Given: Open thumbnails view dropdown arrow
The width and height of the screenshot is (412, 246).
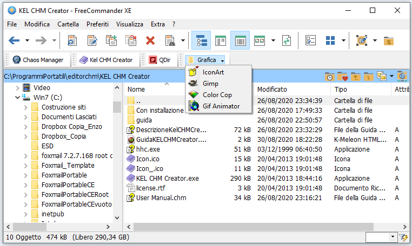Looking at the screenshot, I should (273, 40).
